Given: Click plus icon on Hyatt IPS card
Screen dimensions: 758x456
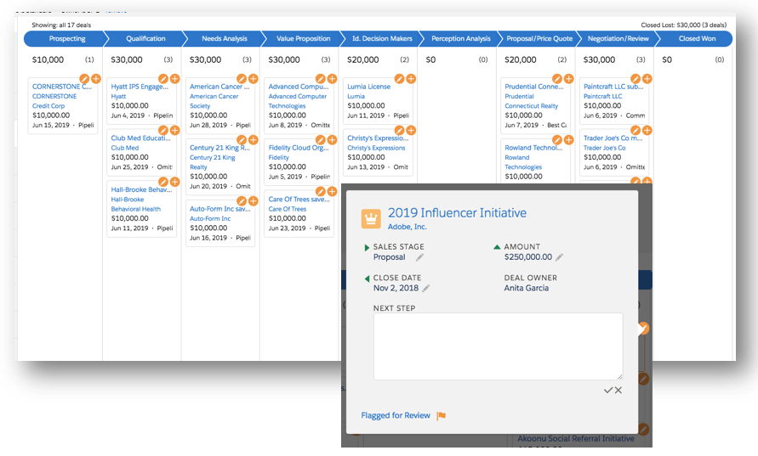Looking at the screenshot, I should 174,79.
